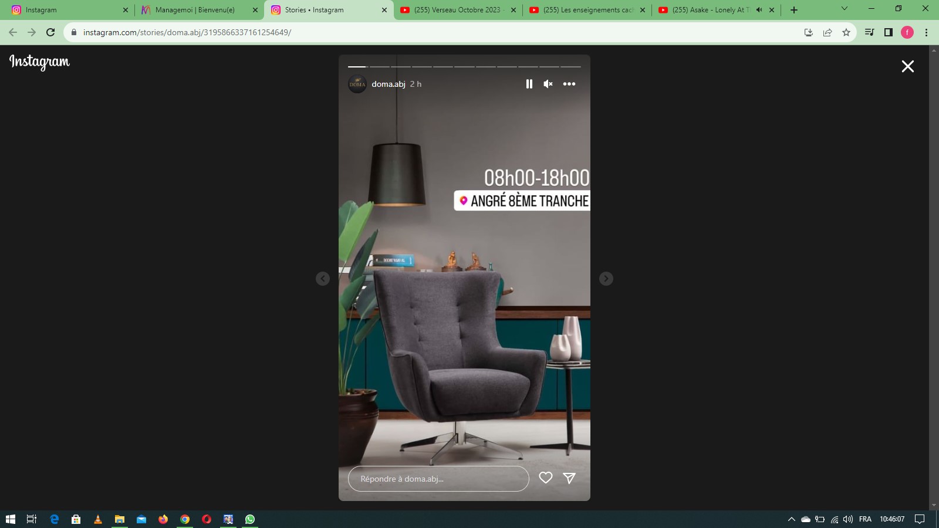Bookmark this page with star icon
This screenshot has height=528, width=939.
coord(846,32)
